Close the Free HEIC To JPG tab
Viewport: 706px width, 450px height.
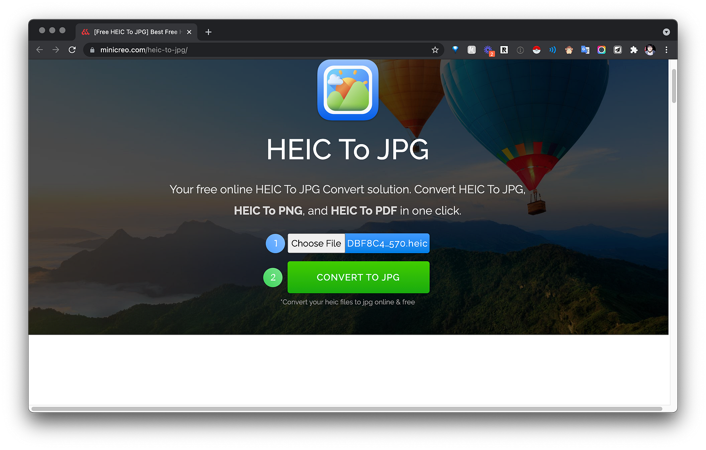189,32
